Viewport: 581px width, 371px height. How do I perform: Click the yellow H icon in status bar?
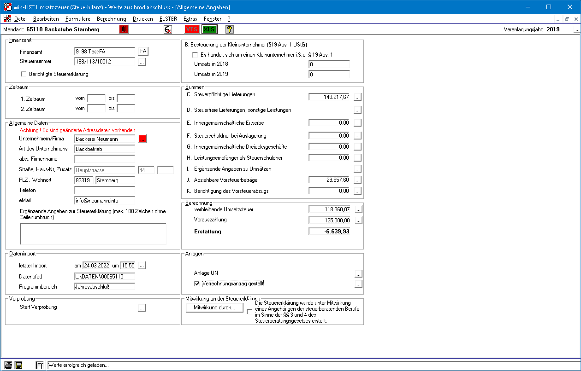(19, 365)
